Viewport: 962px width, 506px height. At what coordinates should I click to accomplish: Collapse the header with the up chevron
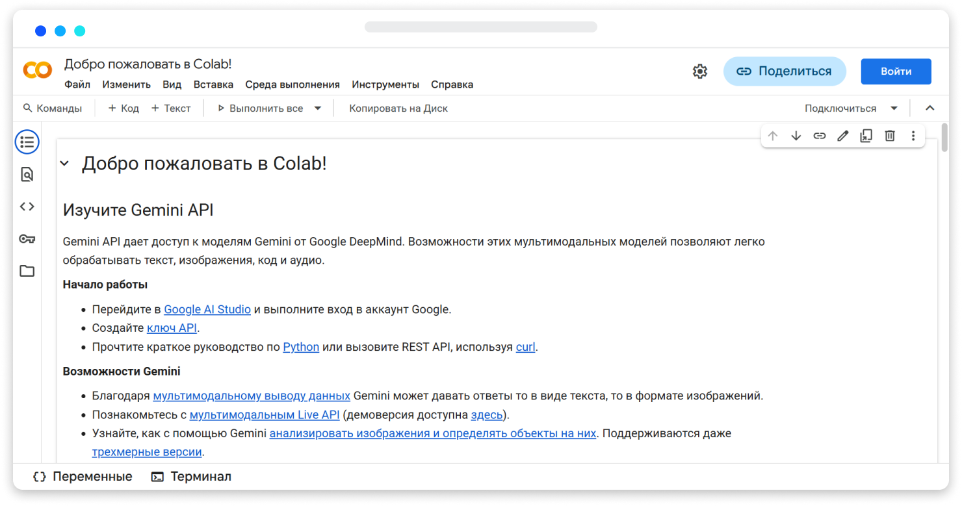pos(929,108)
